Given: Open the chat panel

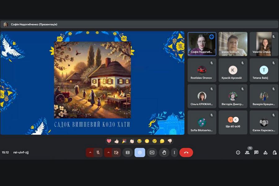Looking at the screenshot, I should click(256, 153).
